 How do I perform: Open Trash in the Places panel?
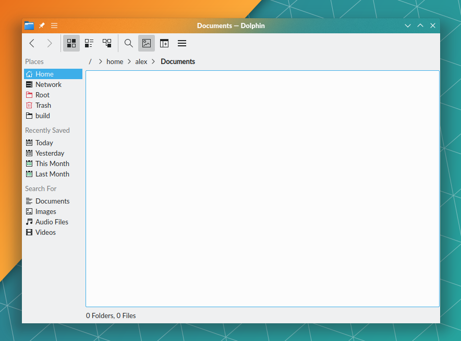tap(53, 105)
